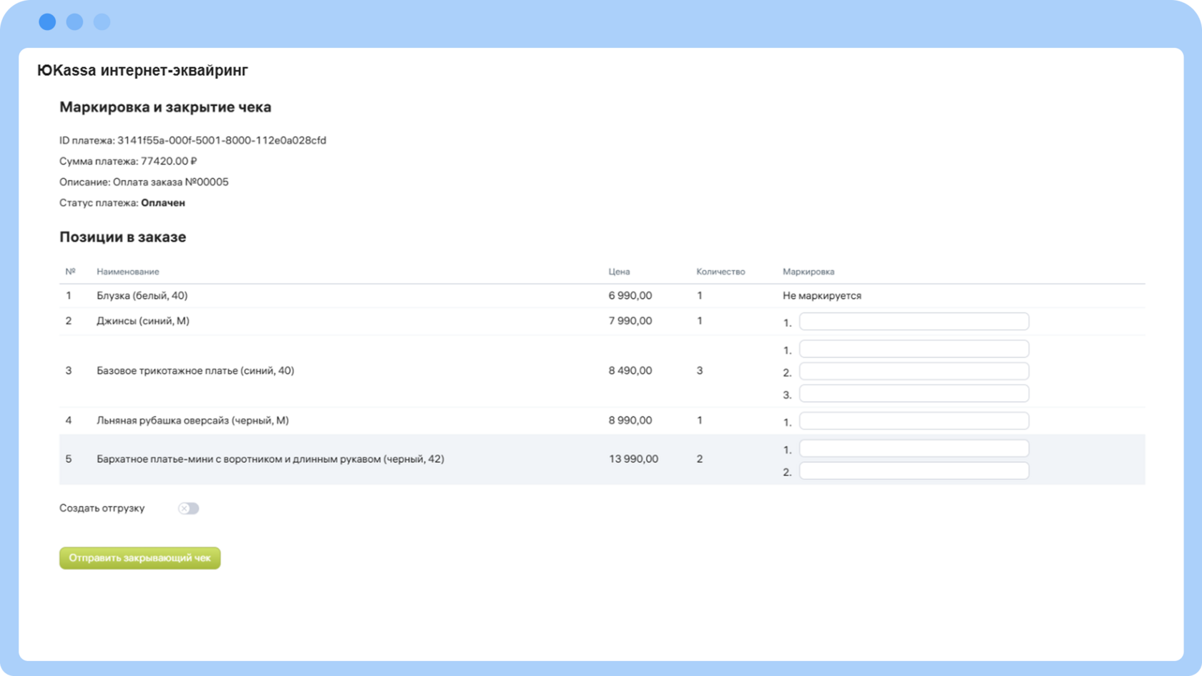Focus marking field 1 for Базовое трикотажное платье
Image resolution: width=1202 pixels, height=676 pixels.
click(x=914, y=349)
